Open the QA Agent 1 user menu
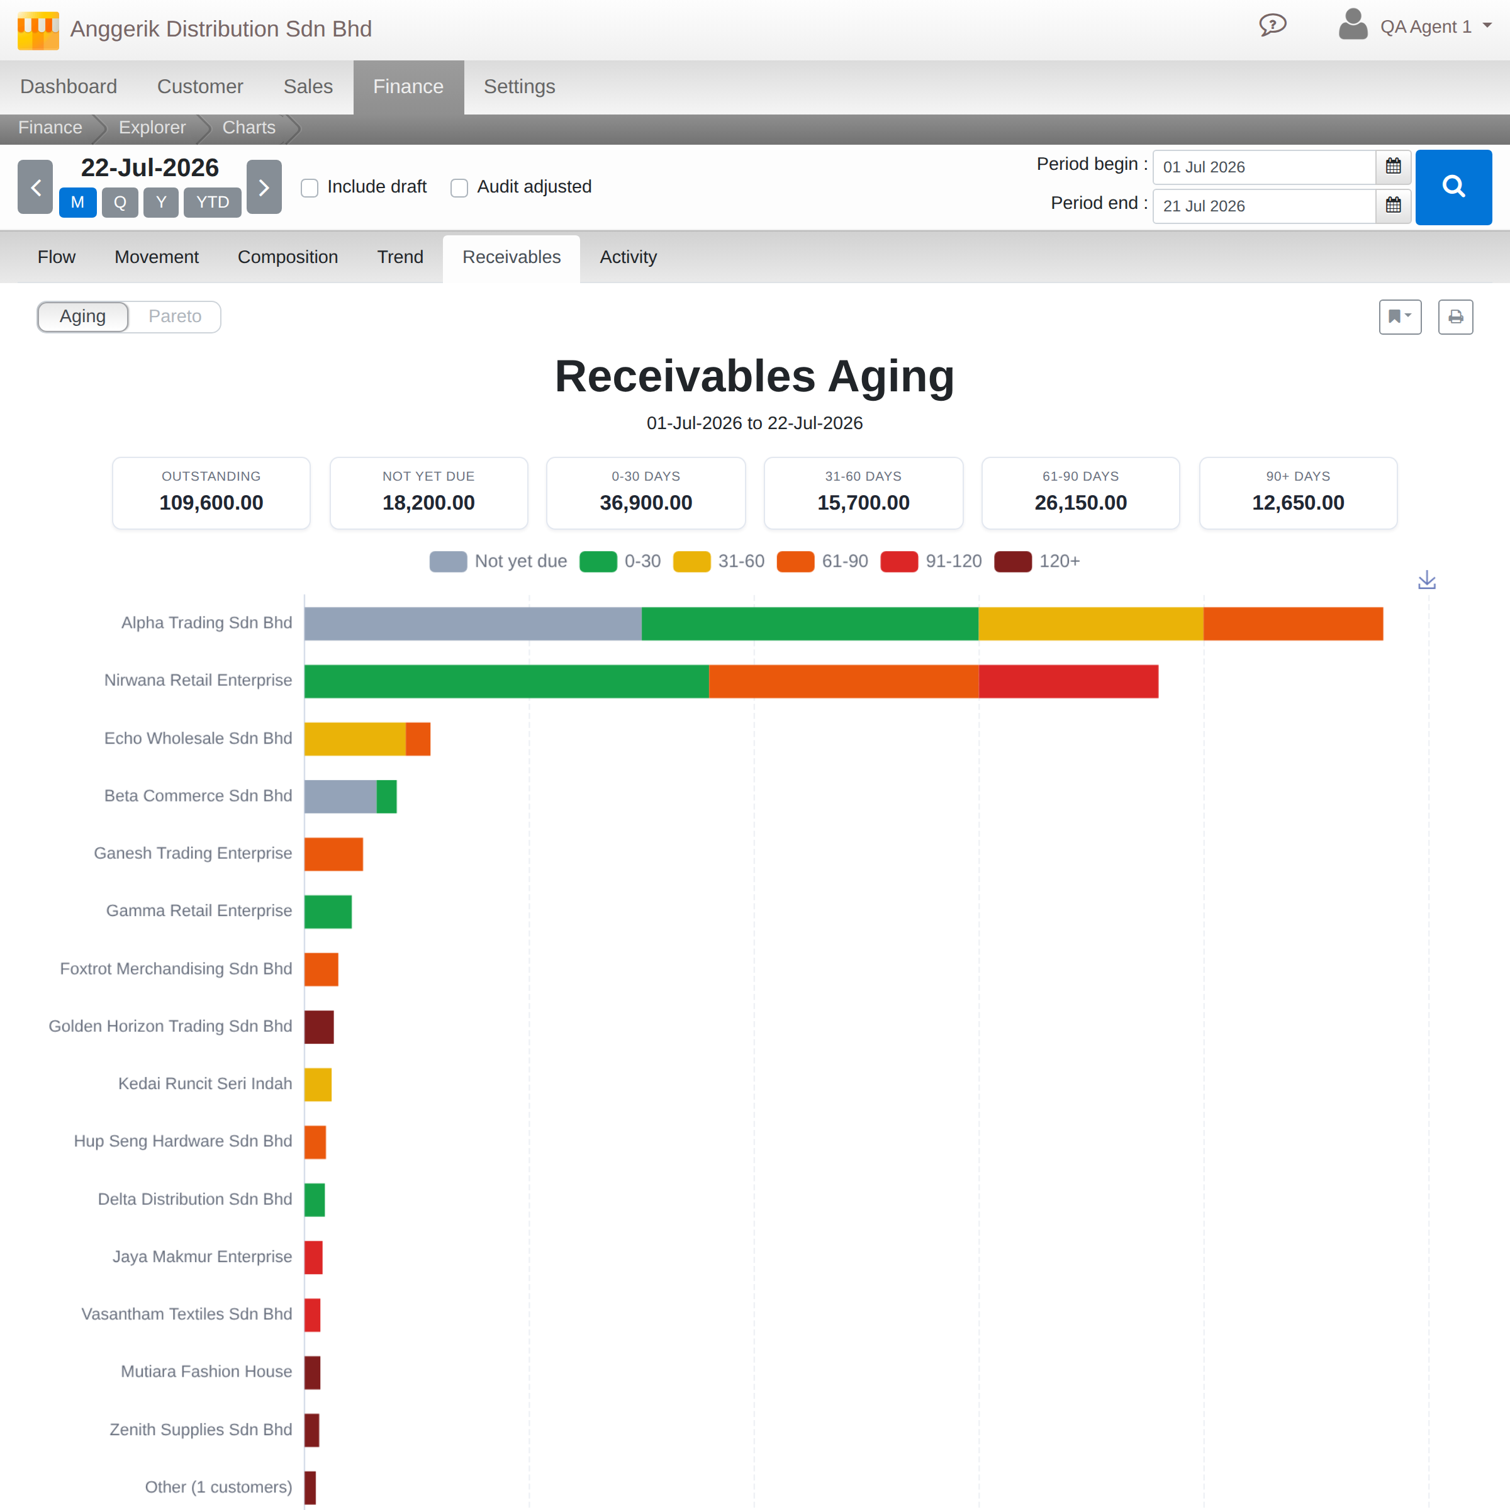 (x=1436, y=26)
